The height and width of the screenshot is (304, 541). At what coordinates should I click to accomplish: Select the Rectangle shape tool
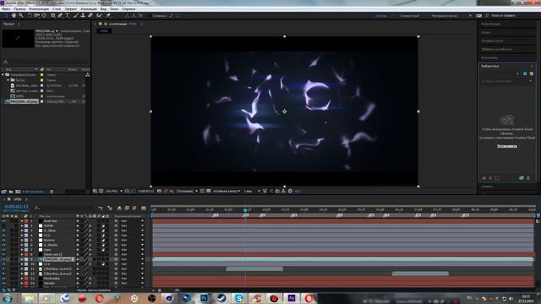(52, 15)
